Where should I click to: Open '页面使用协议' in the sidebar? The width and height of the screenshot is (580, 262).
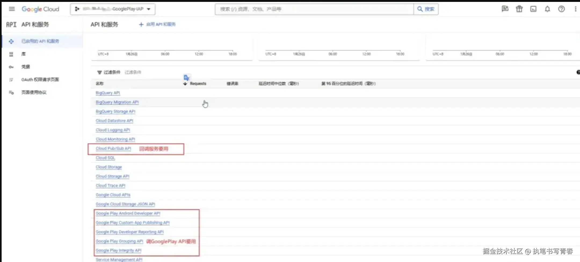34,92
